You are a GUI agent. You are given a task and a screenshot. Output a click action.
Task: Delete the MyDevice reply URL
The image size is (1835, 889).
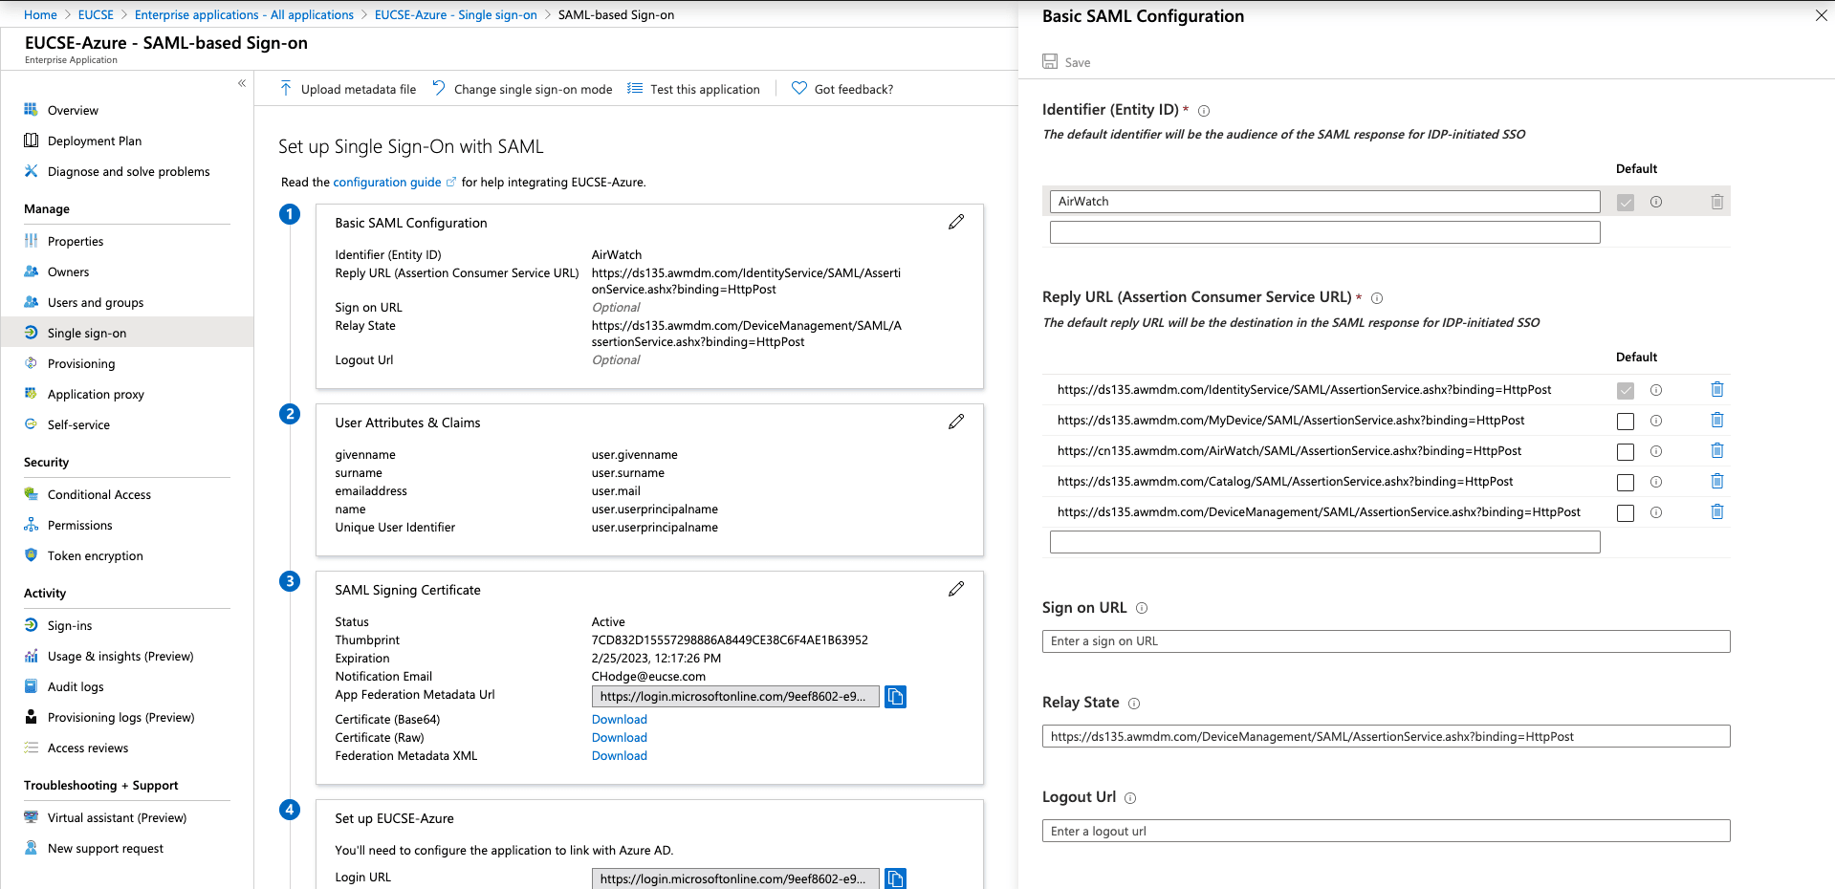[x=1717, y=420]
